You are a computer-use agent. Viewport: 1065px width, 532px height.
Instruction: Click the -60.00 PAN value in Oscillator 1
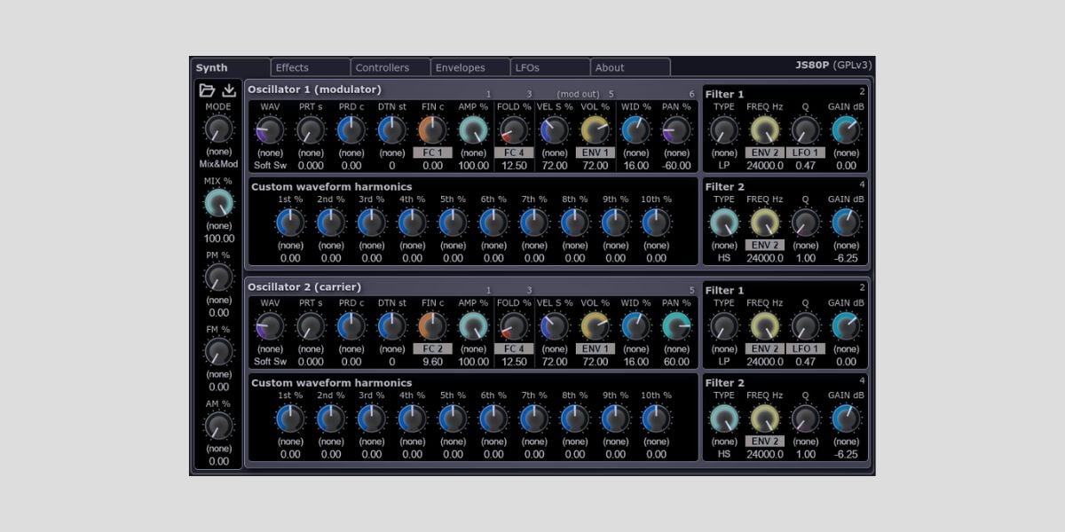[x=676, y=165]
